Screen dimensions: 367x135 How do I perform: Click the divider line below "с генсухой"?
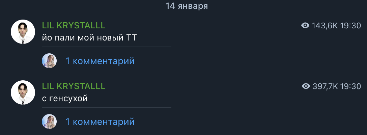pyautogui.click(x=107, y=108)
